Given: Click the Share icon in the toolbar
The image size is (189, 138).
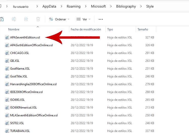Looking at the screenshot, I should 26,19.
